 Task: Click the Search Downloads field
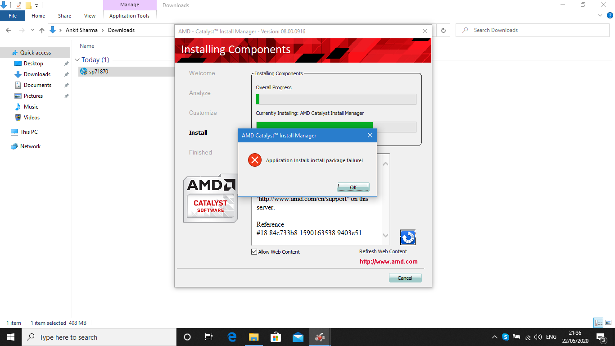pos(533,30)
